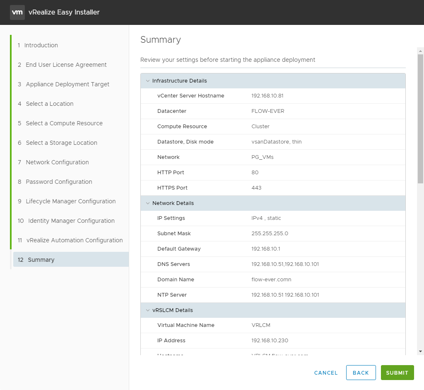Select step 12 Summary
Screen dimensions: 424x390
tap(71, 259)
